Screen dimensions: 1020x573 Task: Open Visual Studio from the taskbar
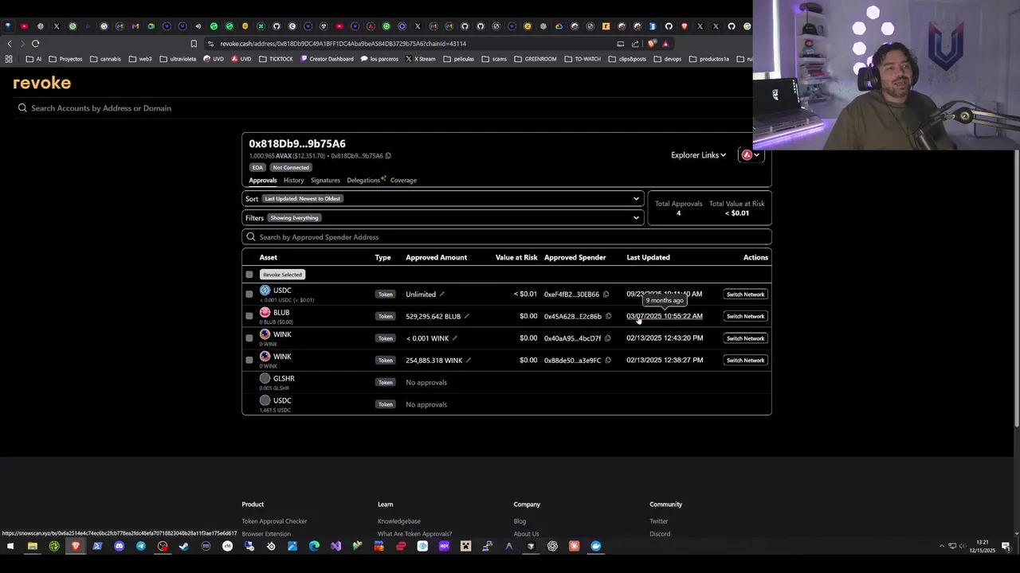335,546
